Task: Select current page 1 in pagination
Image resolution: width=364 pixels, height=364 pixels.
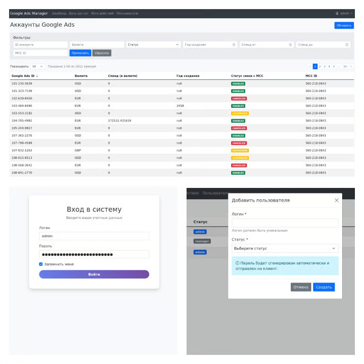Action: tap(315, 66)
